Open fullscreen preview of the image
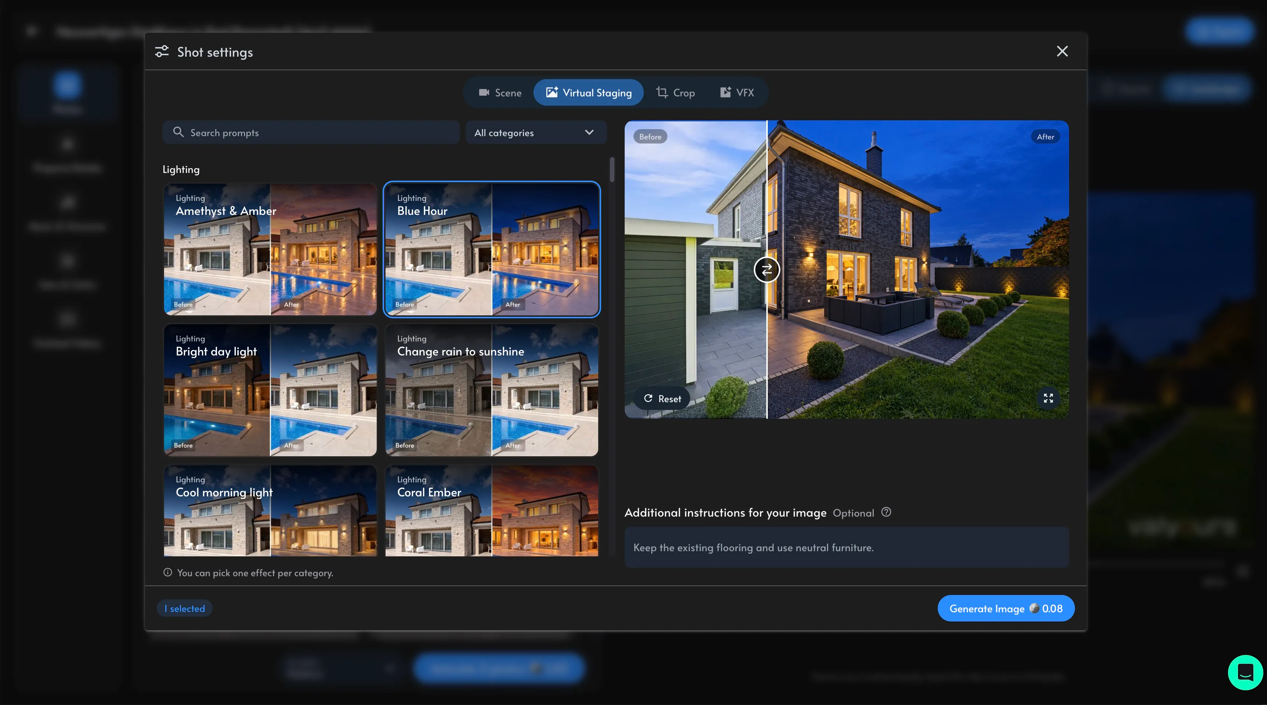This screenshot has height=705, width=1267. 1048,398
